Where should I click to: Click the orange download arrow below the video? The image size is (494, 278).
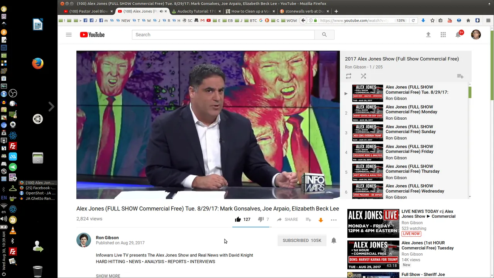coord(320,220)
